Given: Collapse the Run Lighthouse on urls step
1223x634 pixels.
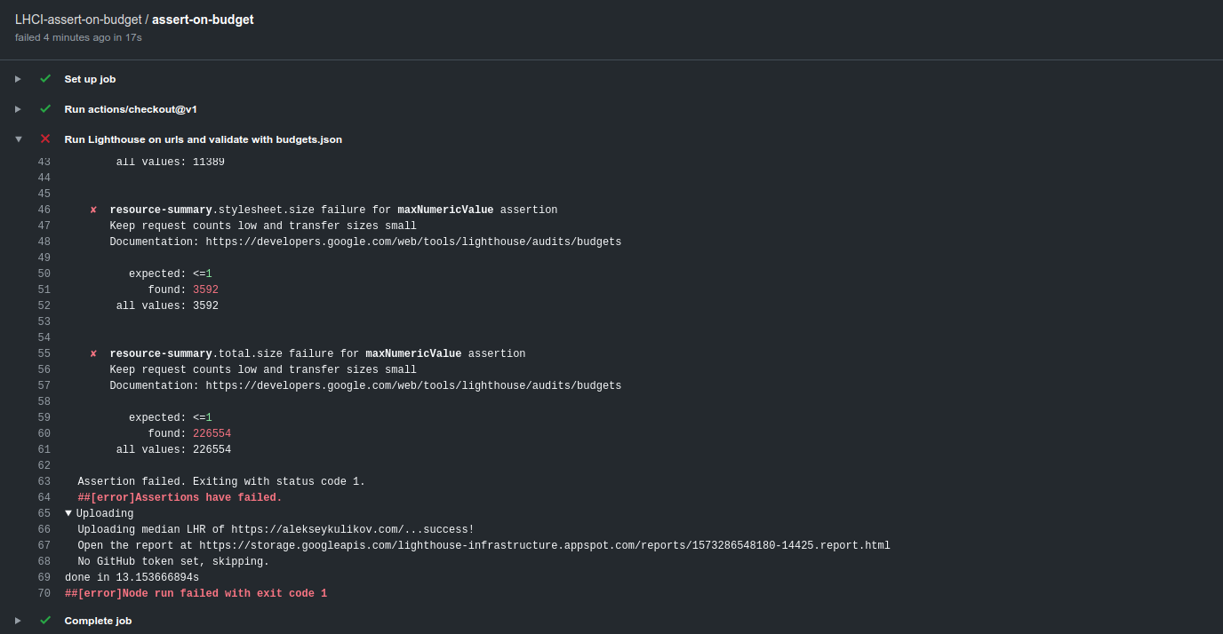Looking at the screenshot, I should point(18,139).
